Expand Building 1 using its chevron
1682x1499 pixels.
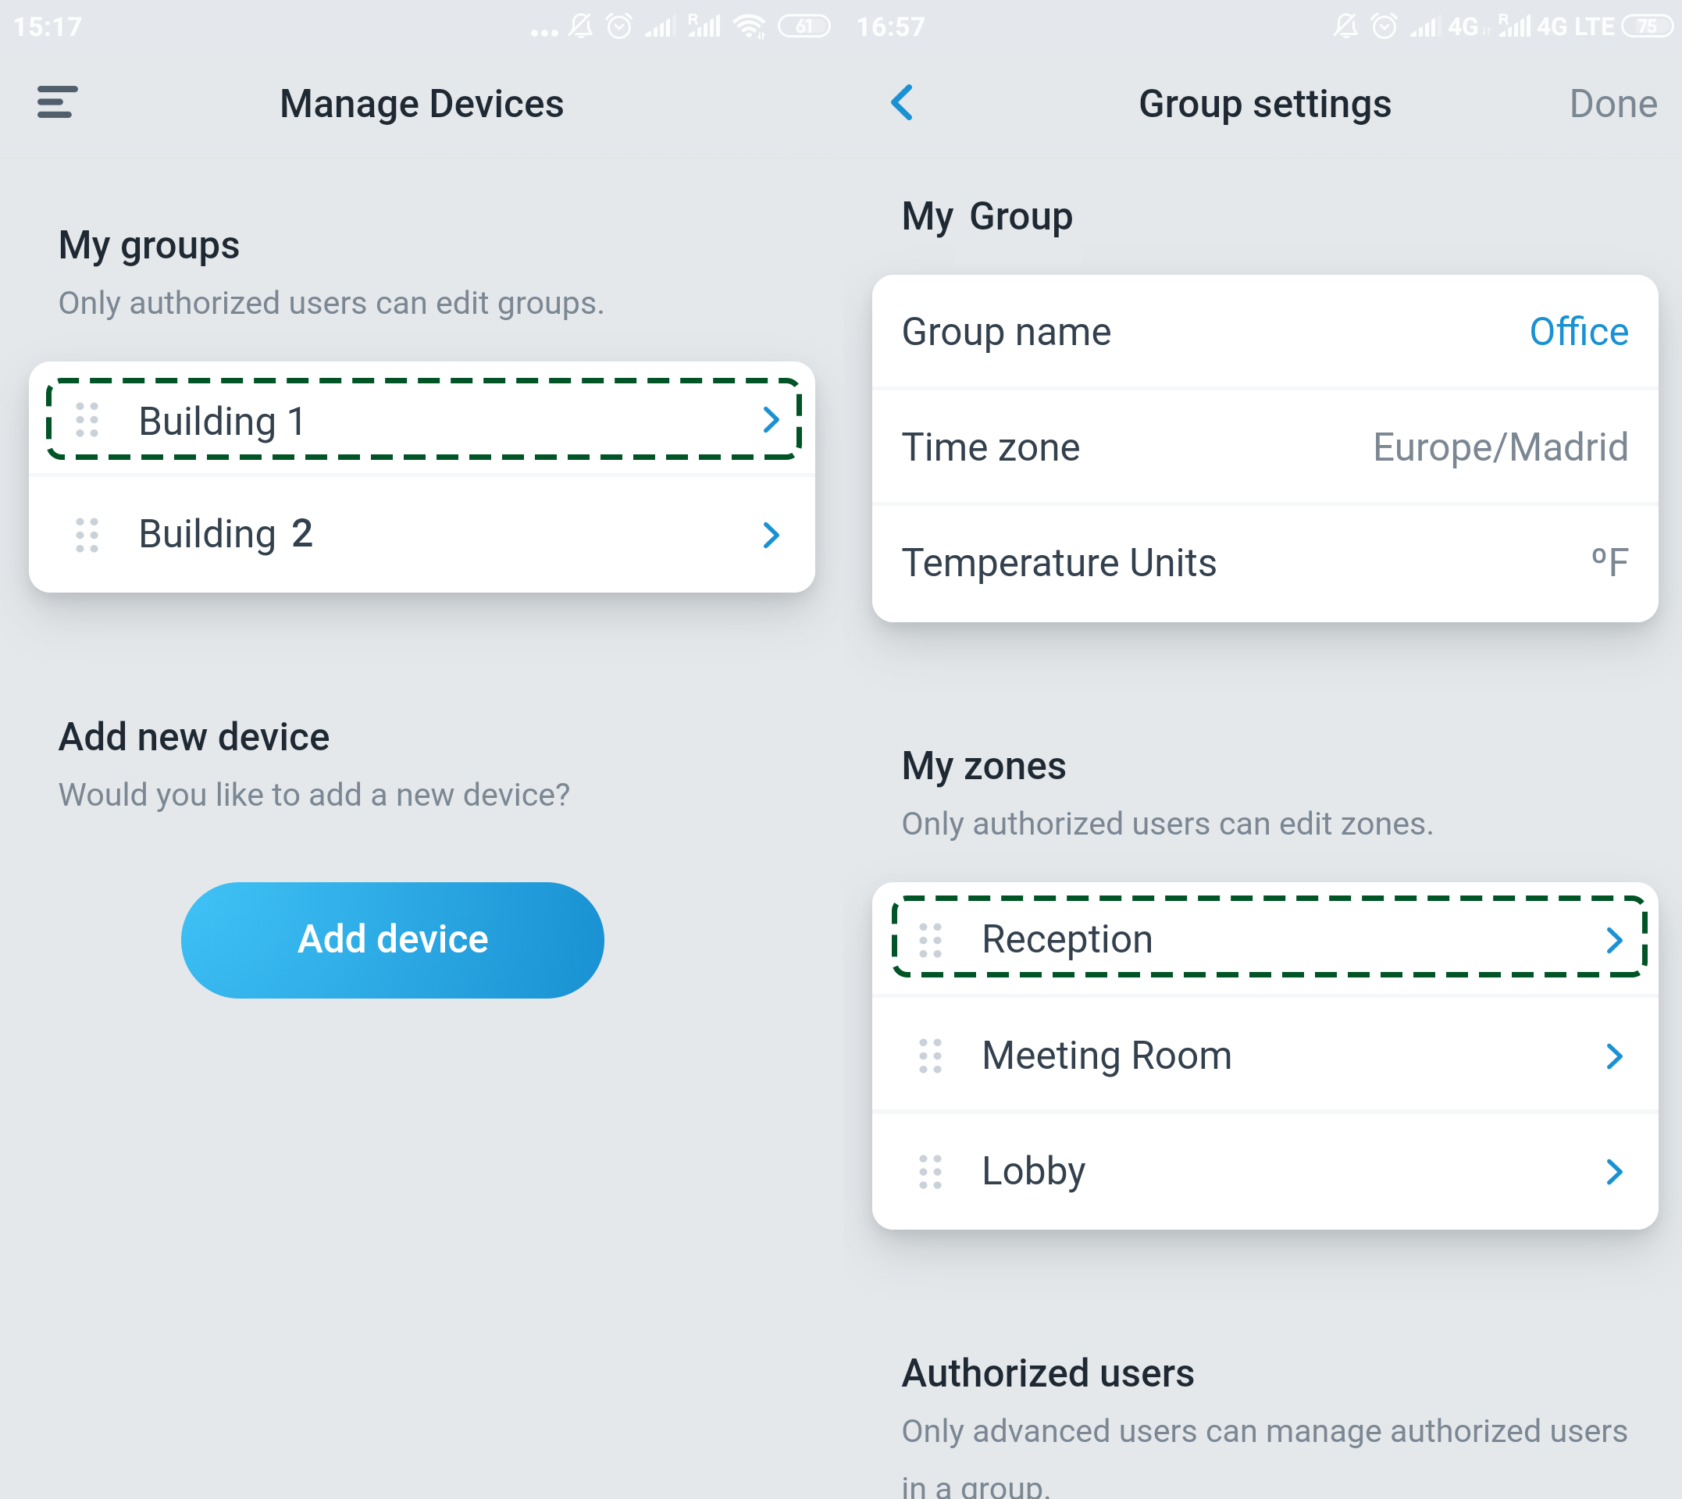point(771,420)
